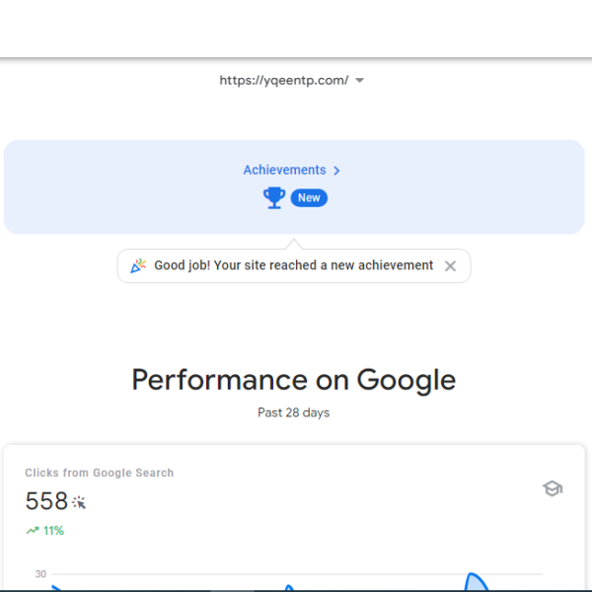Click the tallest peak in clicks chart

[475, 581]
